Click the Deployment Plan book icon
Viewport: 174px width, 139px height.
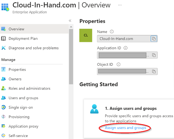click(3, 38)
